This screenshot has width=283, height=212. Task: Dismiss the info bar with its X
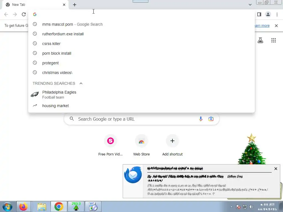276,26
